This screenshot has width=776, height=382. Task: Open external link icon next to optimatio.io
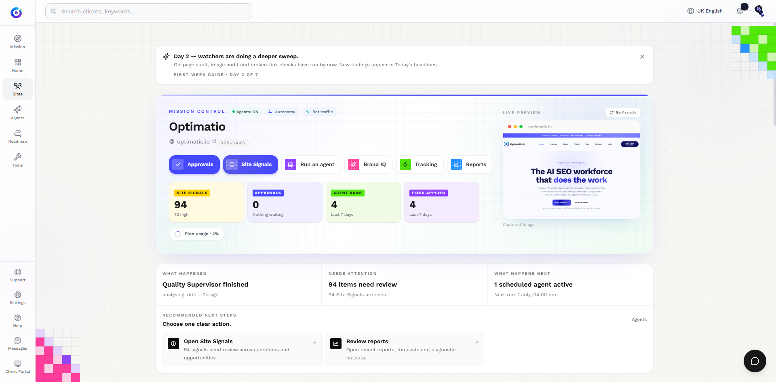coord(215,141)
